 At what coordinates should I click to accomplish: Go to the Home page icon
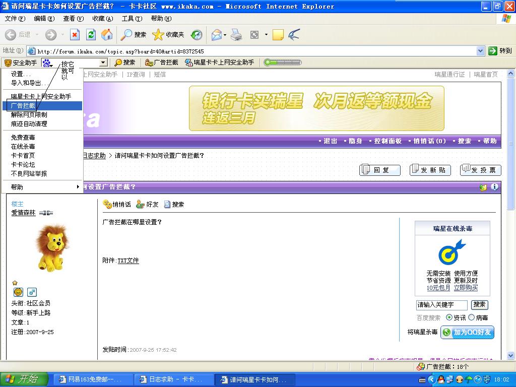pyautogui.click(x=107, y=35)
